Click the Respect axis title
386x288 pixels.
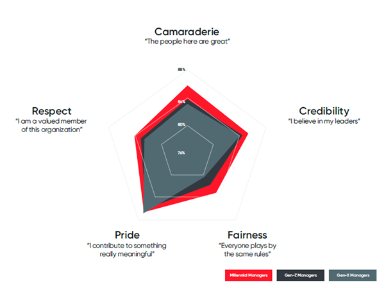pyautogui.click(x=51, y=111)
